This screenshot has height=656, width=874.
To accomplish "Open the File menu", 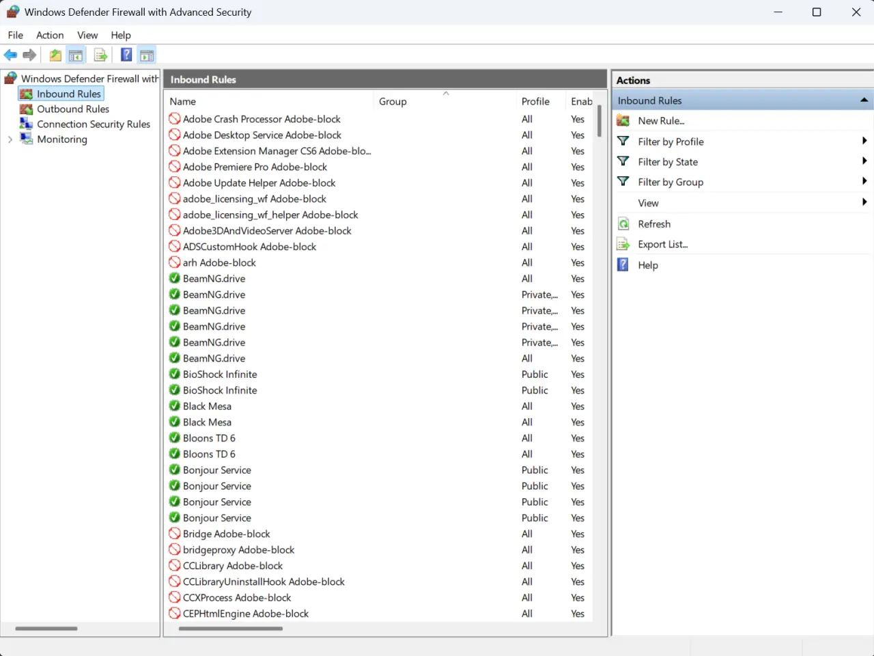I will pyautogui.click(x=16, y=35).
